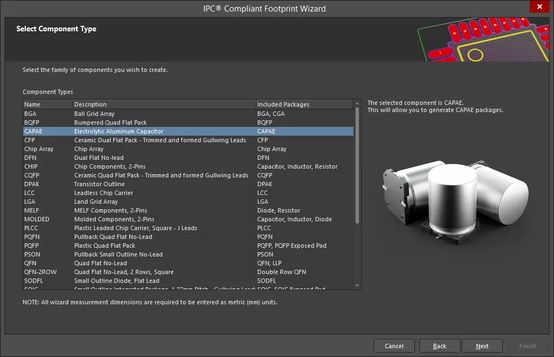Viewport: 554px width, 357px height.
Task: Select the BGA Ball Grid Array row
Action: tap(189, 114)
